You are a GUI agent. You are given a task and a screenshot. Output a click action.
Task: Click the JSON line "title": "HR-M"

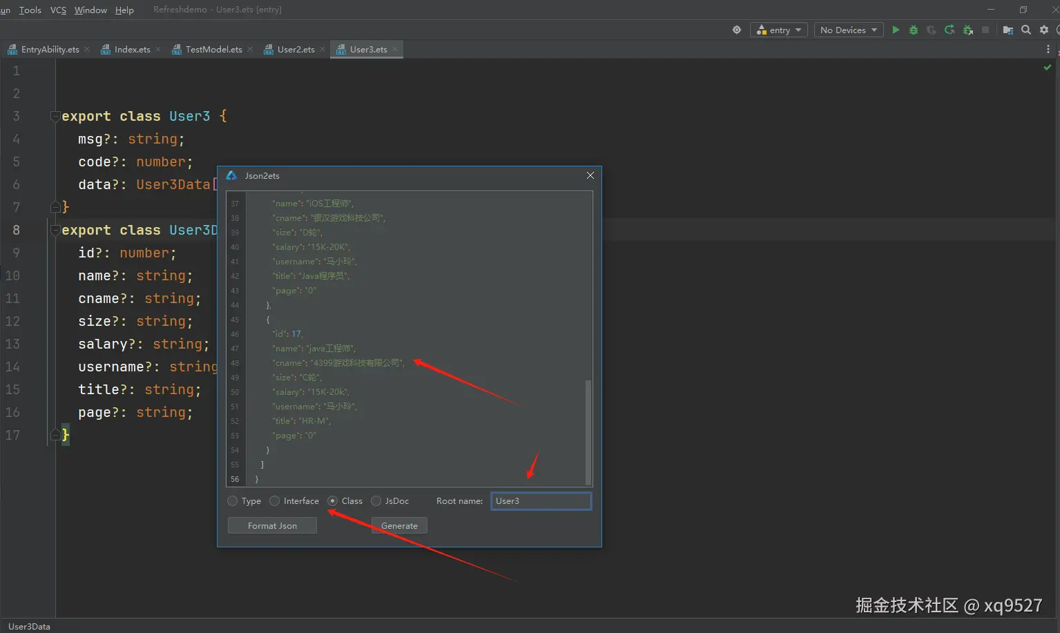click(302, 421)
